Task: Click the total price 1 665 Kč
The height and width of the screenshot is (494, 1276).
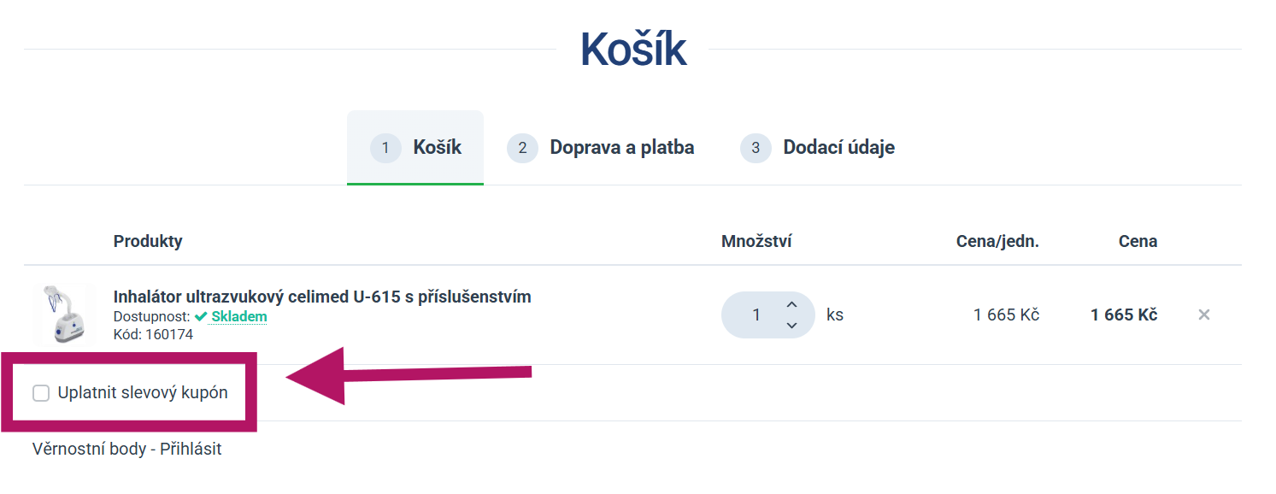Action: coord(1124,315)
